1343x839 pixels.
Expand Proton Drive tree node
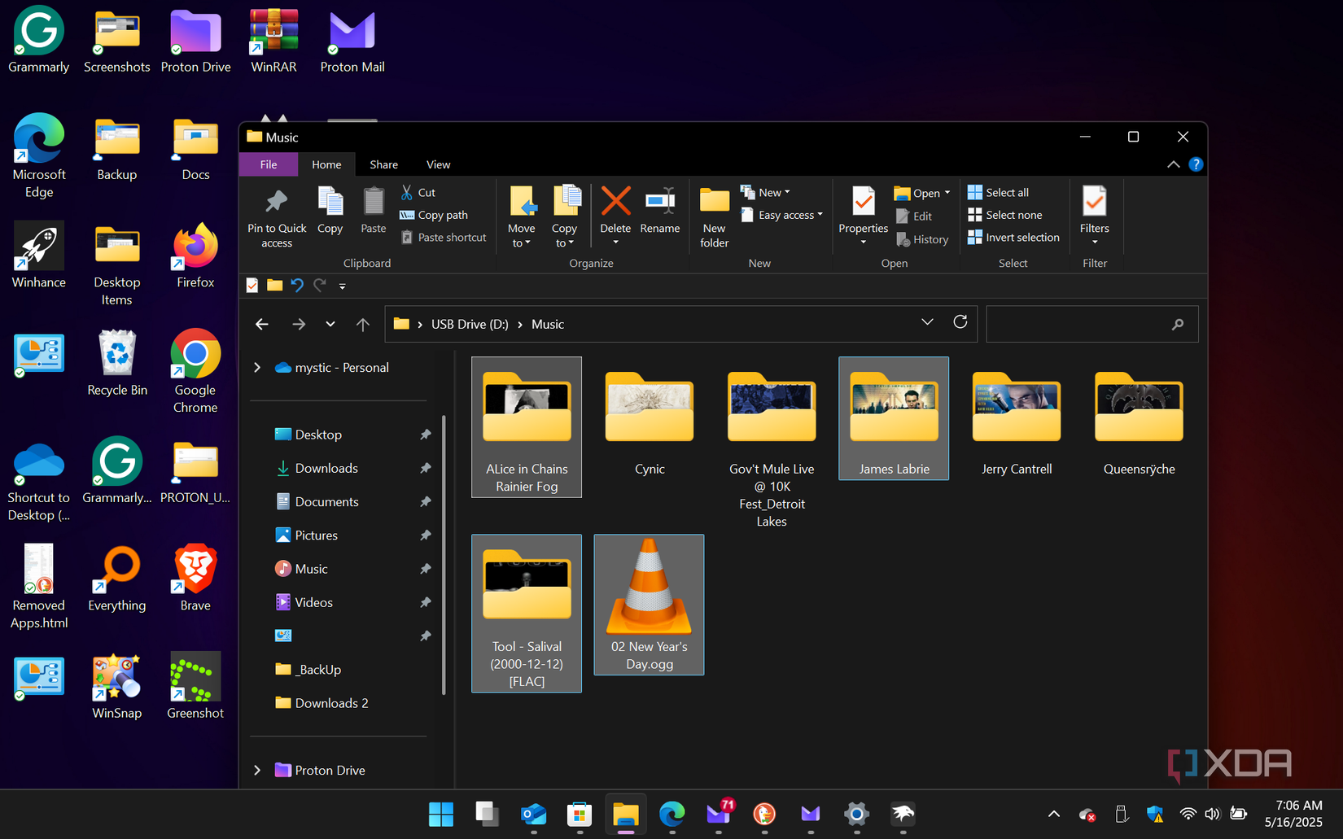257,770
